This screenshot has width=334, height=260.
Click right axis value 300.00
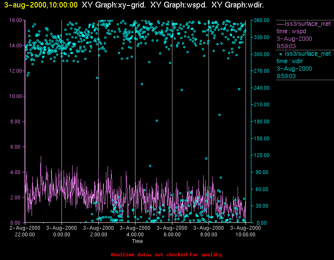[262, 54]
